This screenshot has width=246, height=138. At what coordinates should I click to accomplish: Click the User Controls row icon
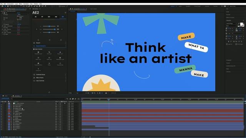[34, 81]
